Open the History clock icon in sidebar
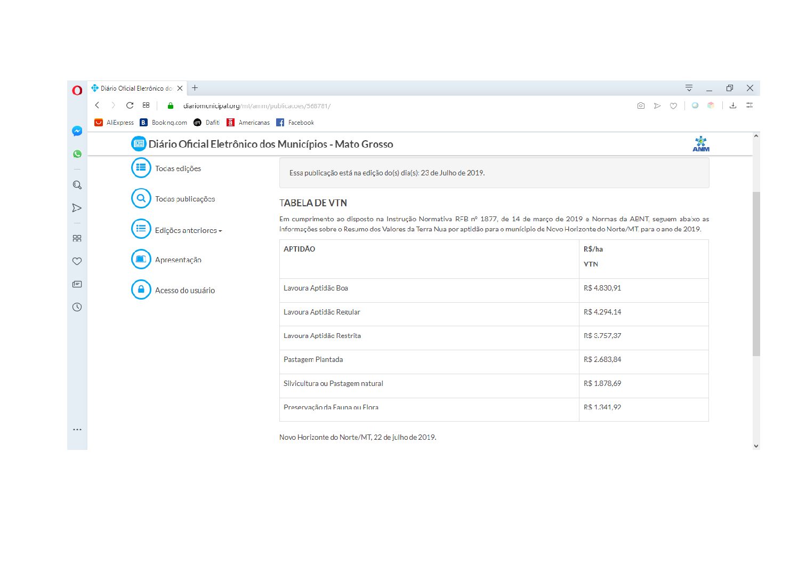Image resolution: width=798 pixels, height=564 pixels. (x=77, y=307)
